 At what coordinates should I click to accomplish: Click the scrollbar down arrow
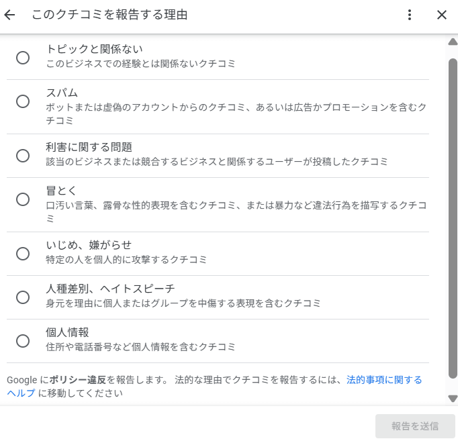tap(453, 398)
